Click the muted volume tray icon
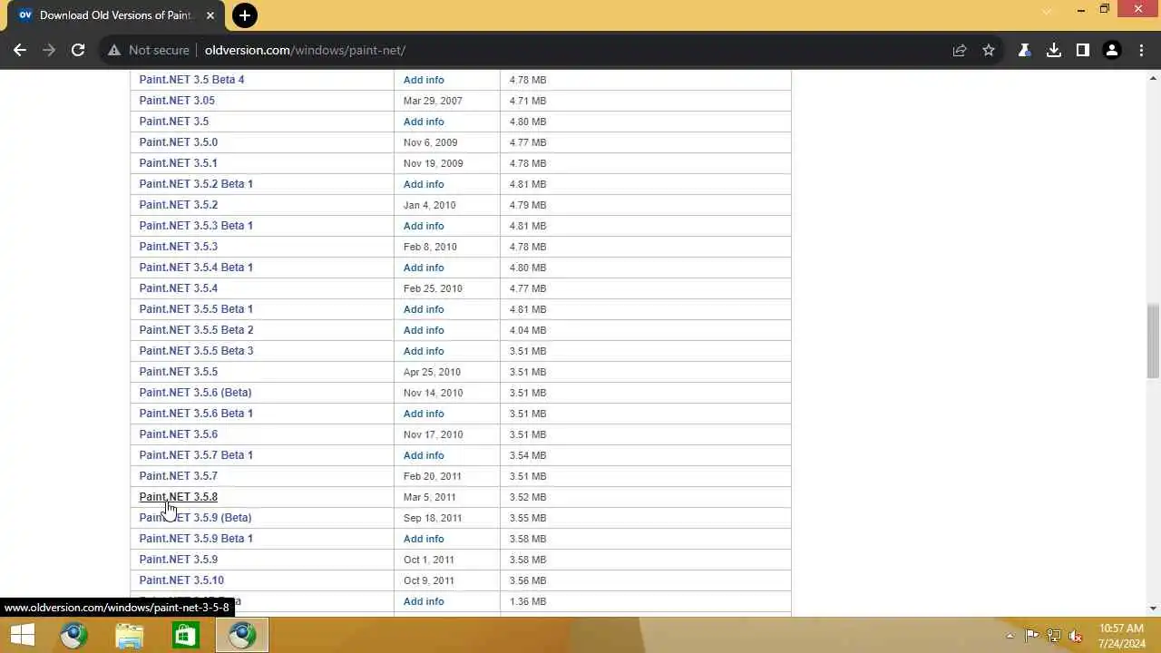1161x653 pixels. coord(1076,636)
